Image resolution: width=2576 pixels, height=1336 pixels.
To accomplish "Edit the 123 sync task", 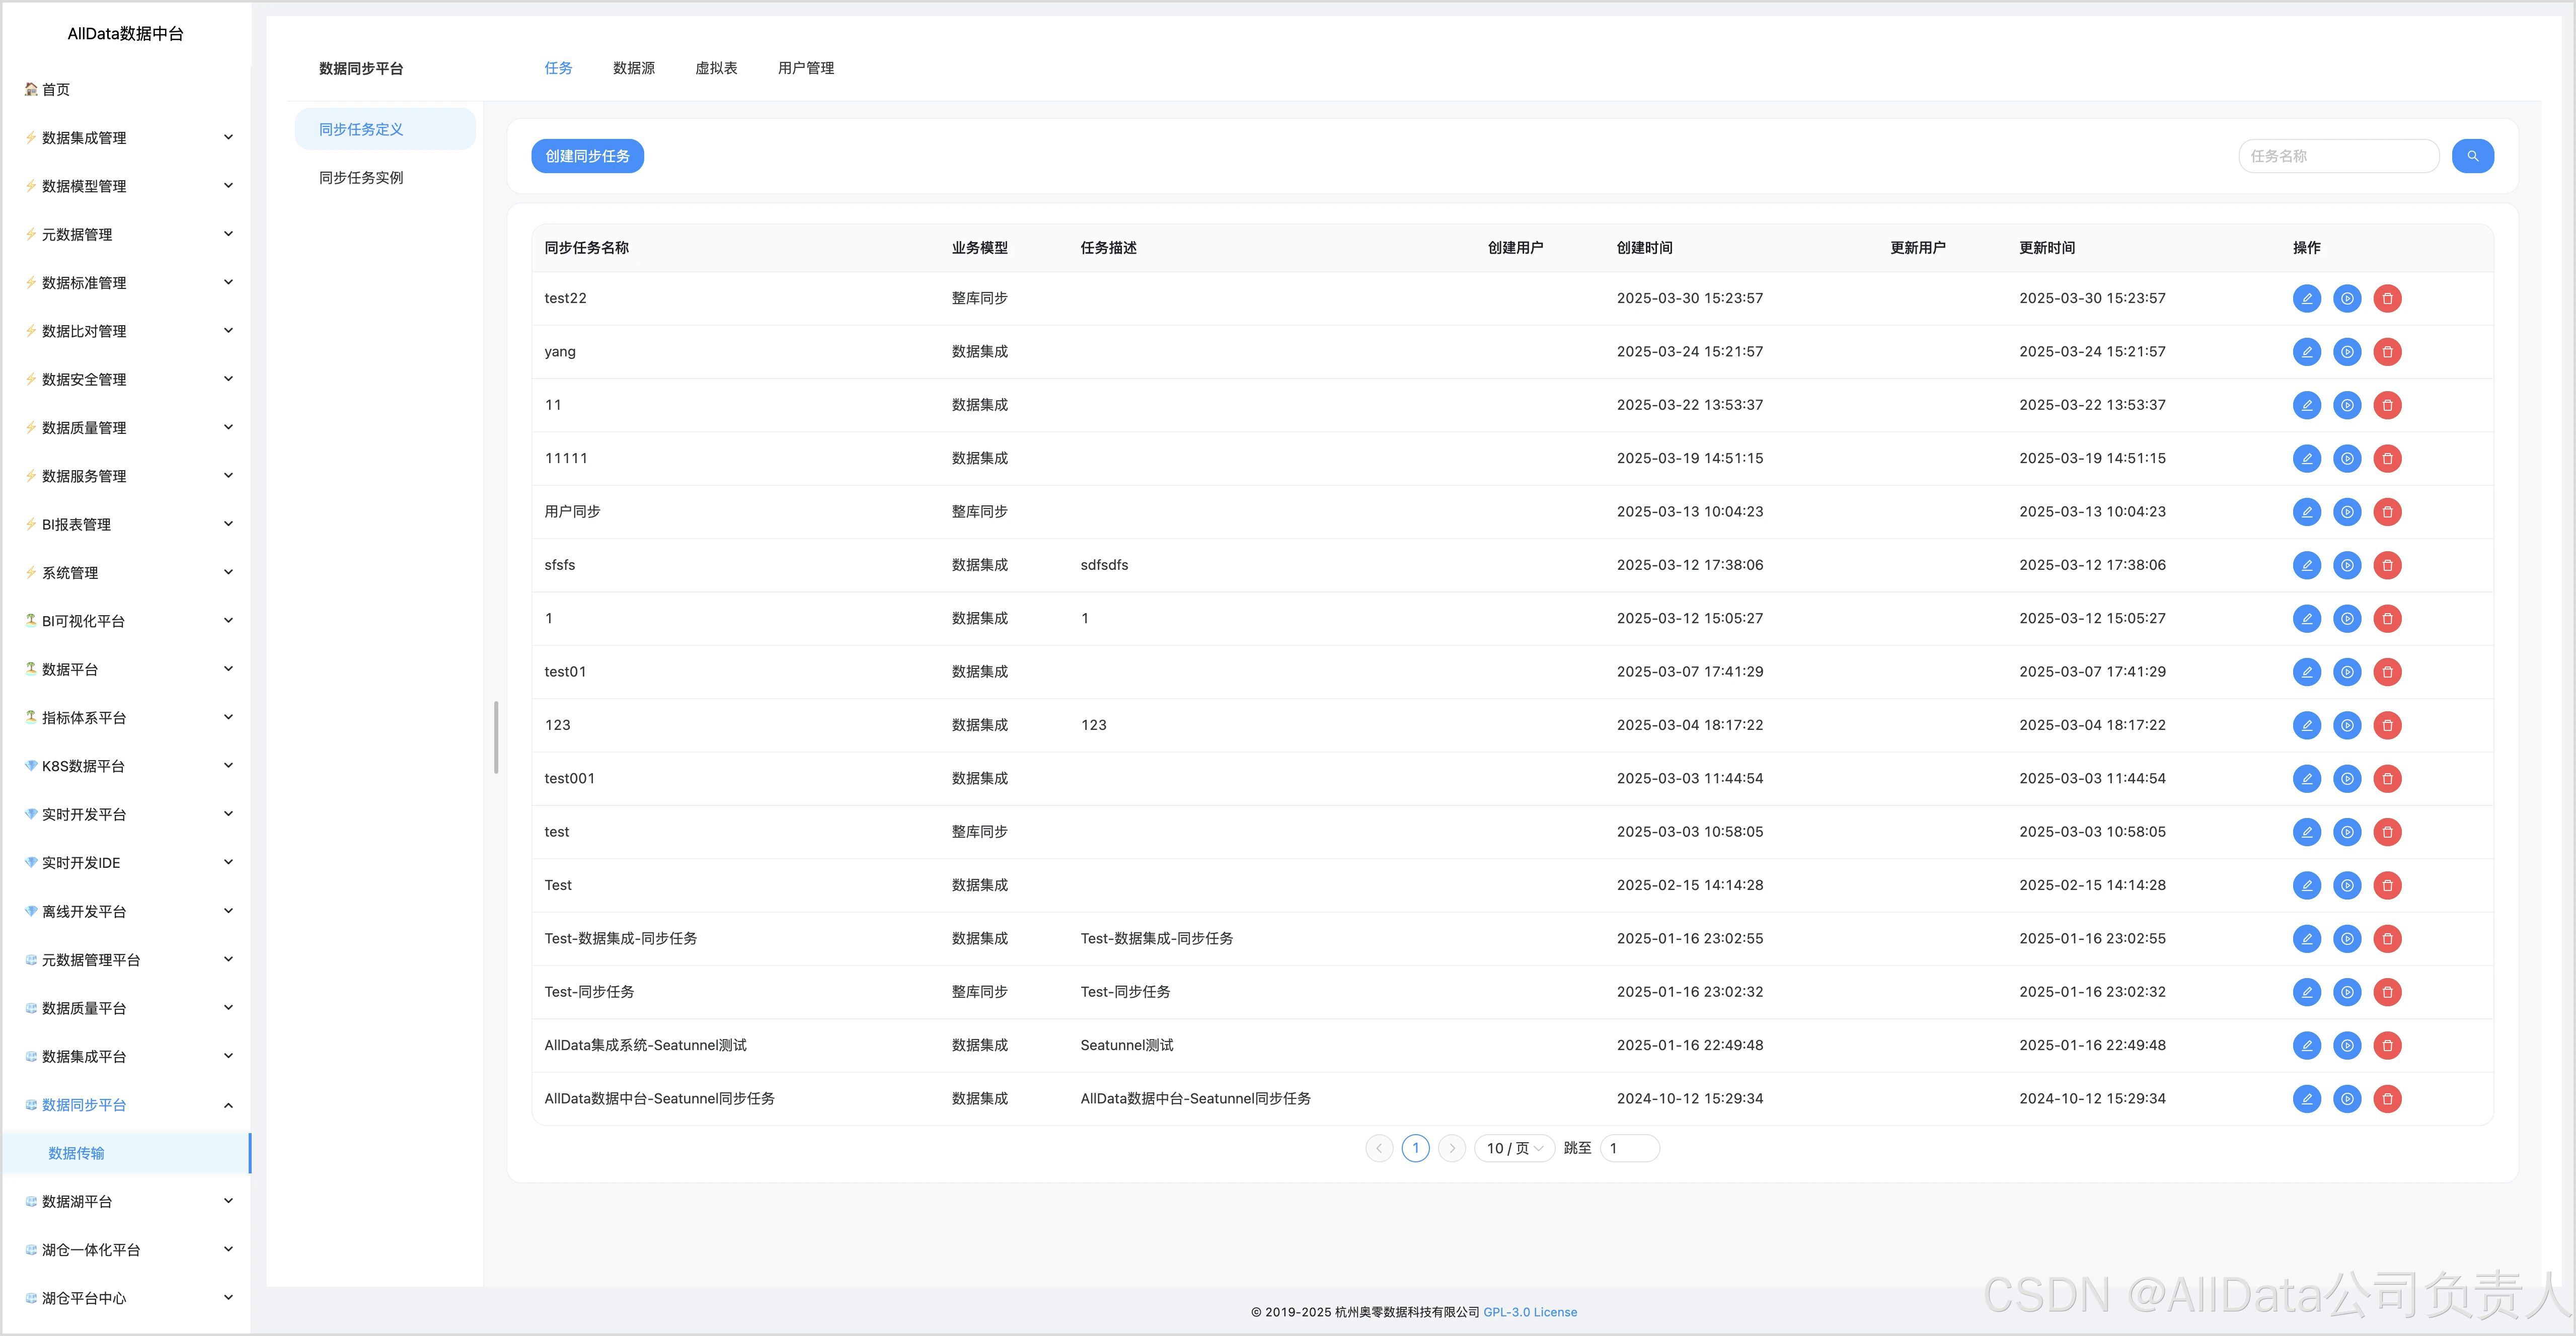I will [x=2306, y=725].
